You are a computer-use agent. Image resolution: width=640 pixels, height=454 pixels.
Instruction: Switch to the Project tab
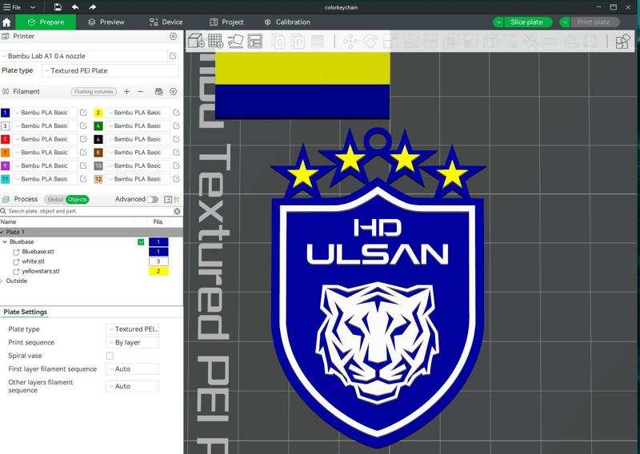[x=226, y=22]
